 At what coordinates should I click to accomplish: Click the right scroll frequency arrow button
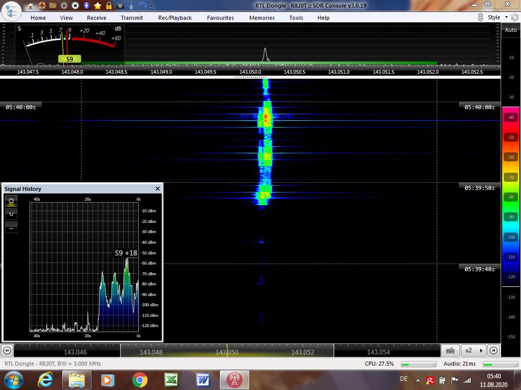(494, 350)
